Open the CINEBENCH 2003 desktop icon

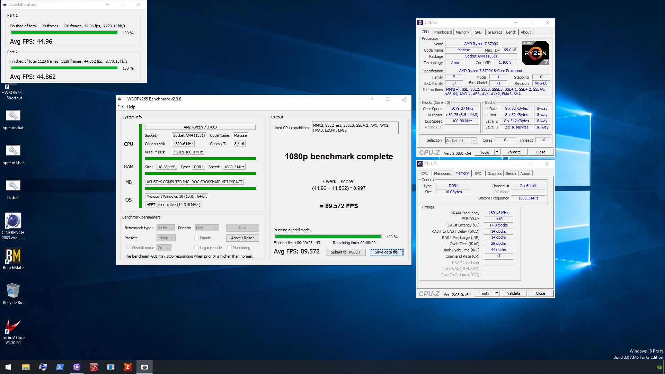tap(13, 226)
